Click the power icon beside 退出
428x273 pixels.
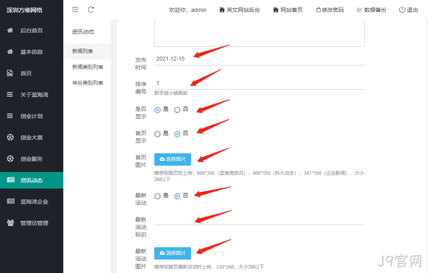[402, 10]
